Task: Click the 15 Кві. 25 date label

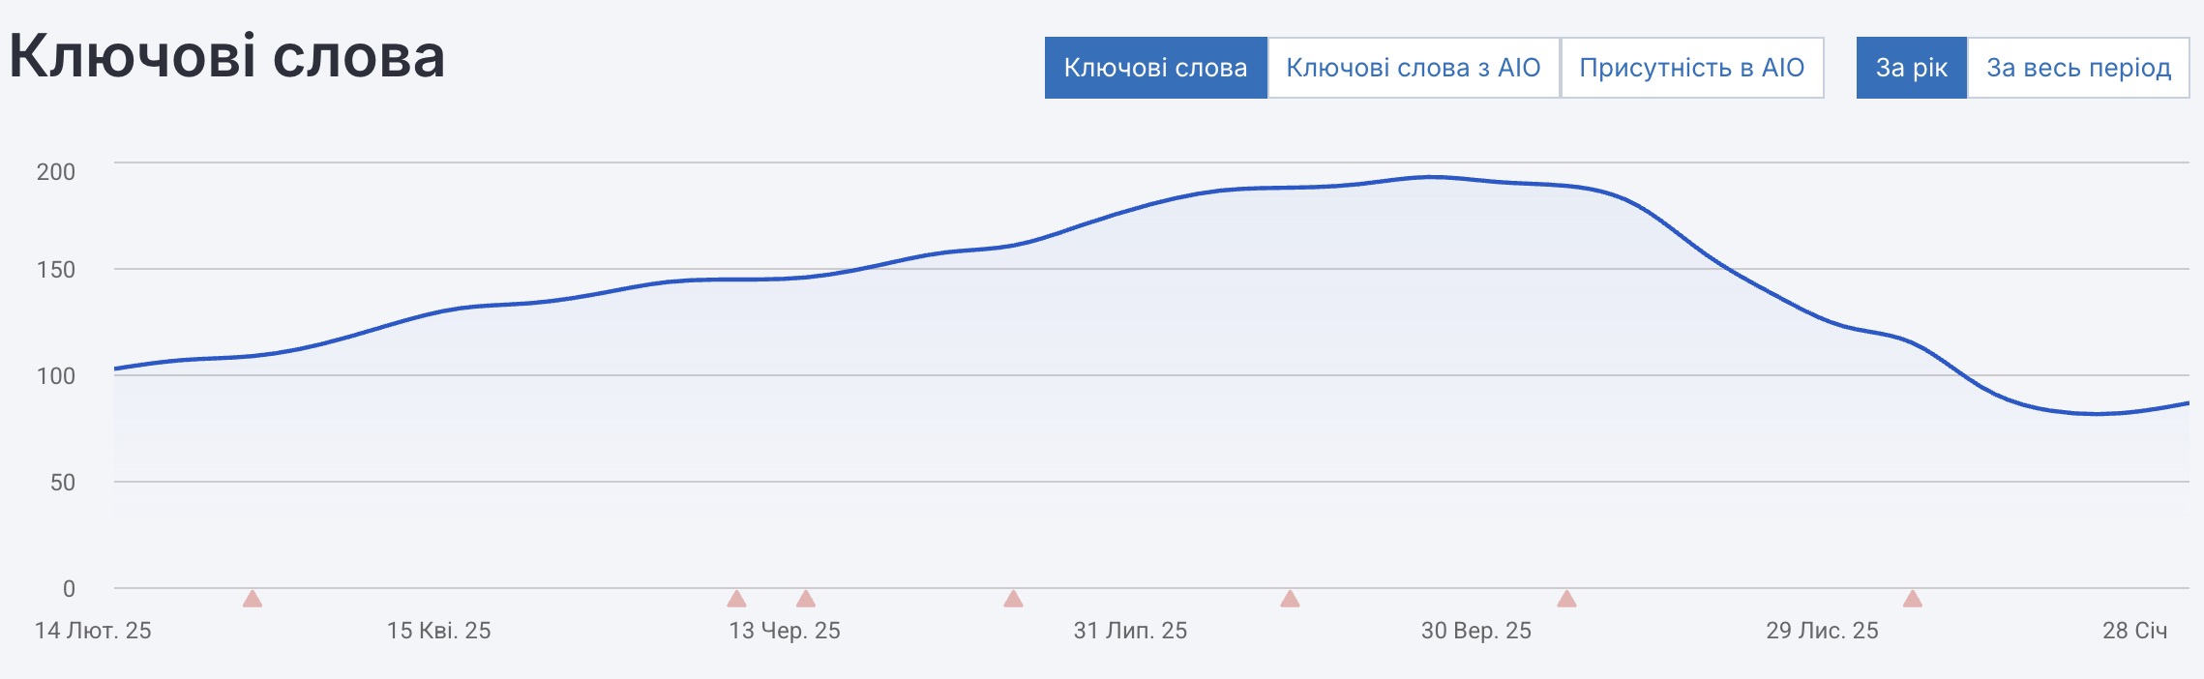Action: pyautogui.click(x=439, y=631)
